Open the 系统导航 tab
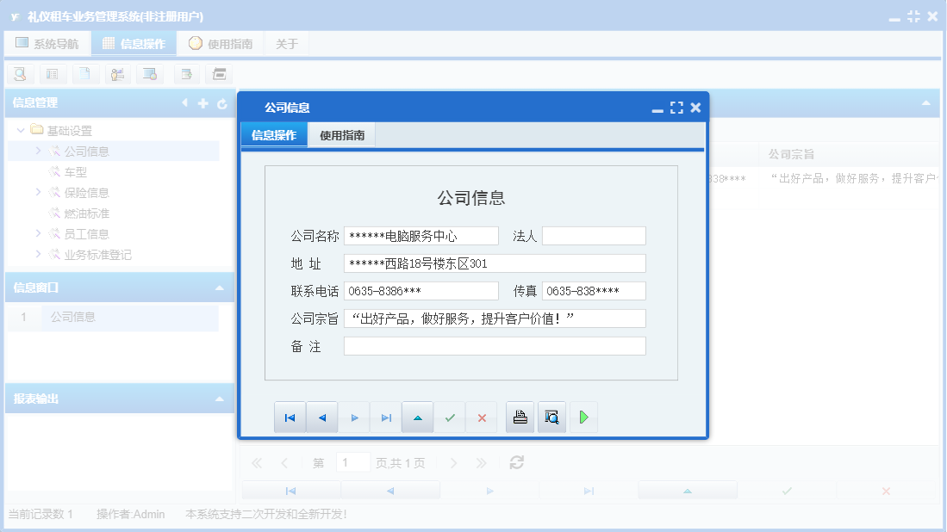 47,42
